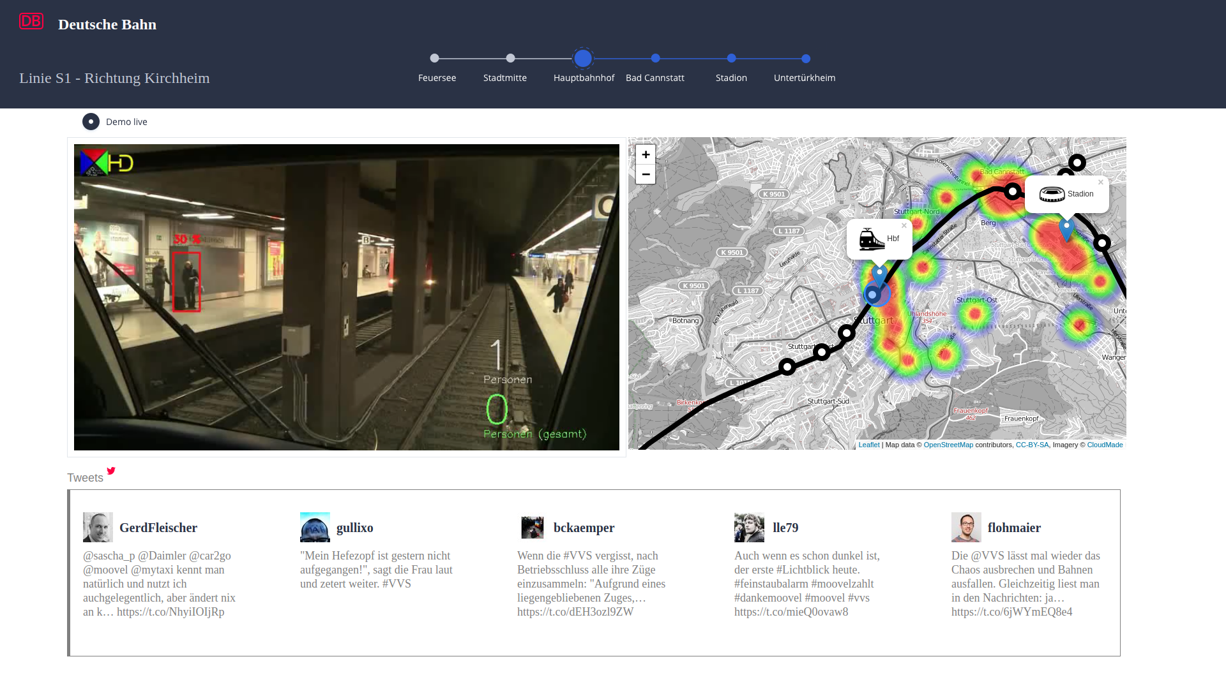Zoom in on the map
Viewport: 1226px width, 689px height.
[646, 154]
